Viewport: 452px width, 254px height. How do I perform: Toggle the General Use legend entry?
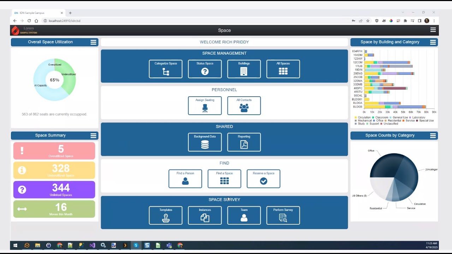click(x=398, y=117)
